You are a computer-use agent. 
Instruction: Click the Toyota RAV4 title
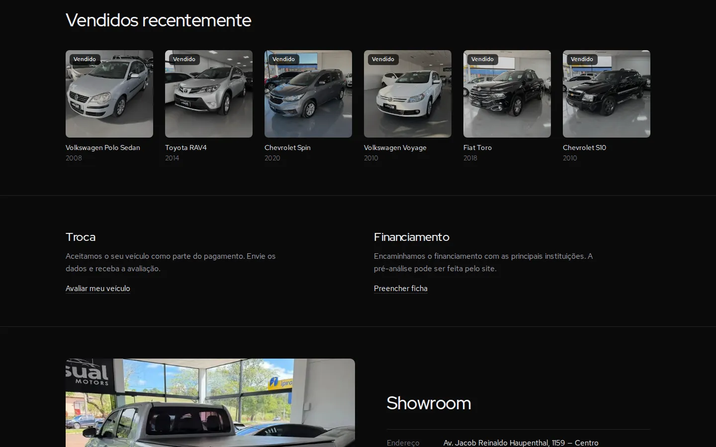pos(186,148)
